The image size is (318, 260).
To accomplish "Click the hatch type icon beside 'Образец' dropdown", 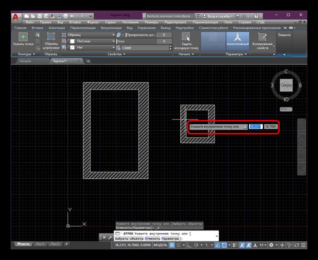I will click(64, 35).
